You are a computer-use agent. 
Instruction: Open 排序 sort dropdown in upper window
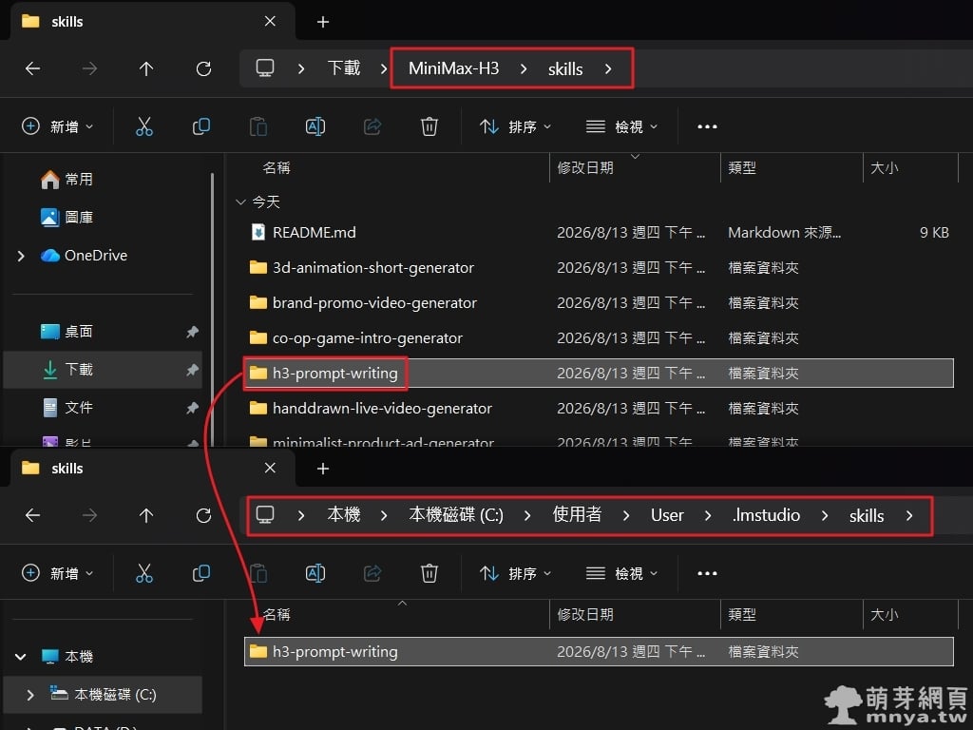[515, 126]
